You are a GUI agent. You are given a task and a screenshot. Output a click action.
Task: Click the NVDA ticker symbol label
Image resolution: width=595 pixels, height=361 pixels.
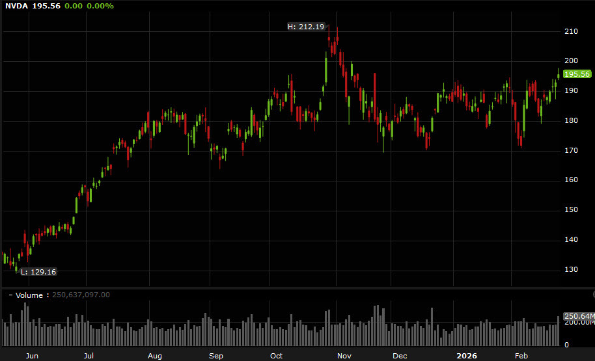18,6
